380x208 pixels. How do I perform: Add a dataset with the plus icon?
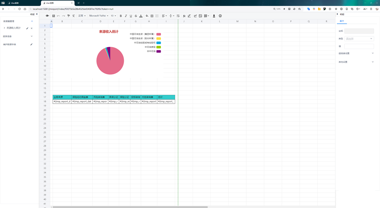[32, 21]
